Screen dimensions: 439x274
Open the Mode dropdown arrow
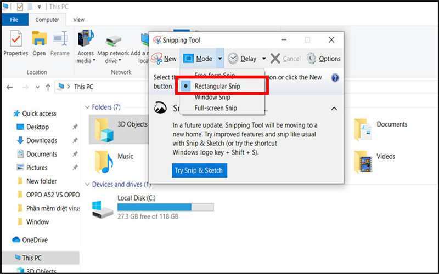click(x=220, y=59)
